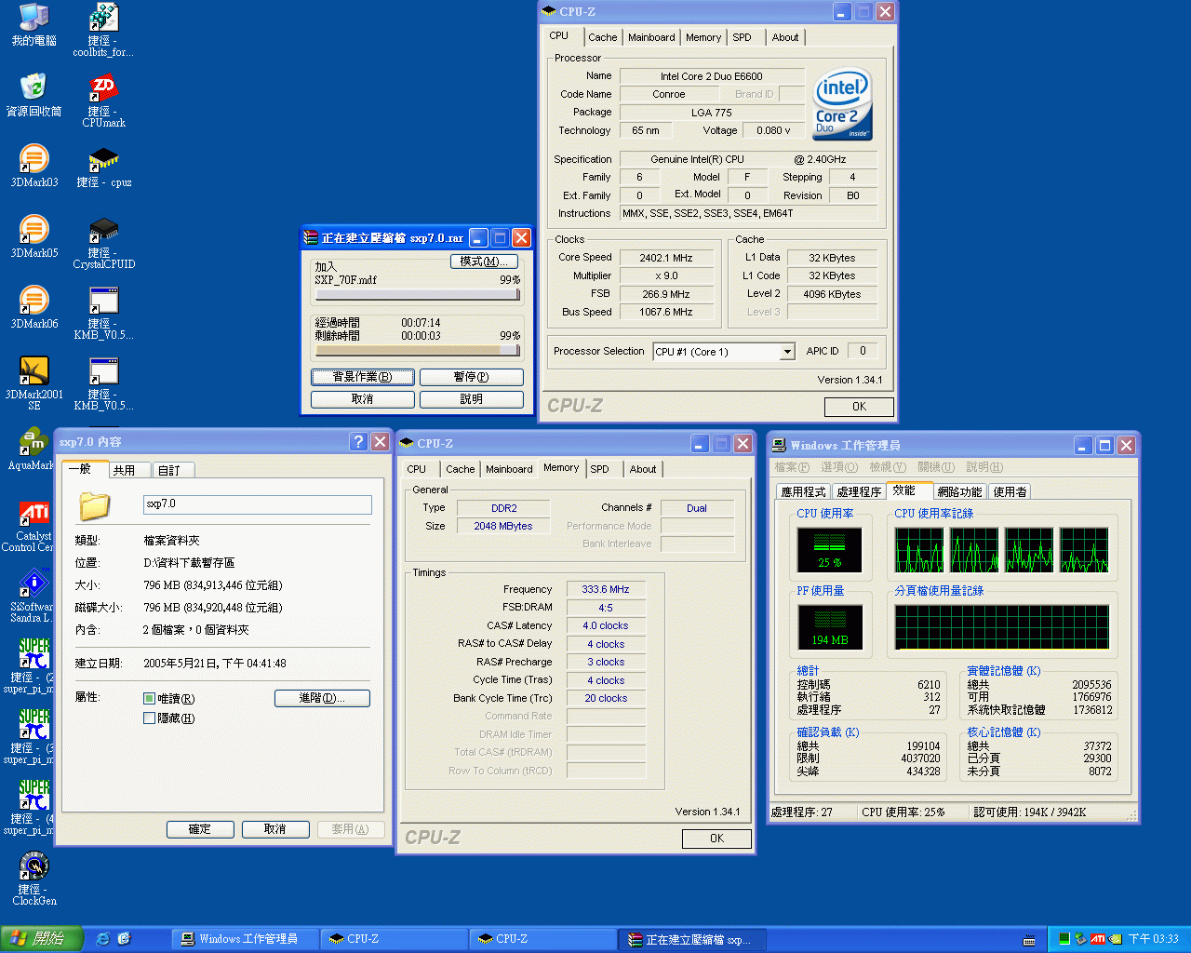Click the SXP_70F.mdf file progress bar
Viewport: 1191px width, 953px height.
[418, 294]
